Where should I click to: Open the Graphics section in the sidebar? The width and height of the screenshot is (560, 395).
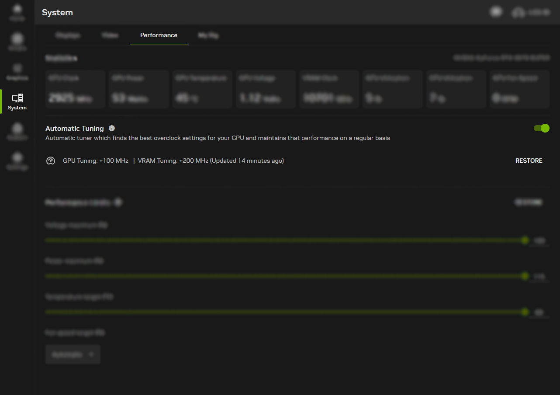(x=17, y=72)
